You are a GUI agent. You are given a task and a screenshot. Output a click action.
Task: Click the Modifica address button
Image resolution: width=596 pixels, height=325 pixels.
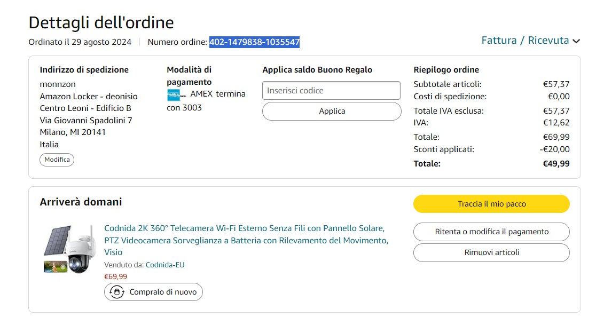(57, 160)
